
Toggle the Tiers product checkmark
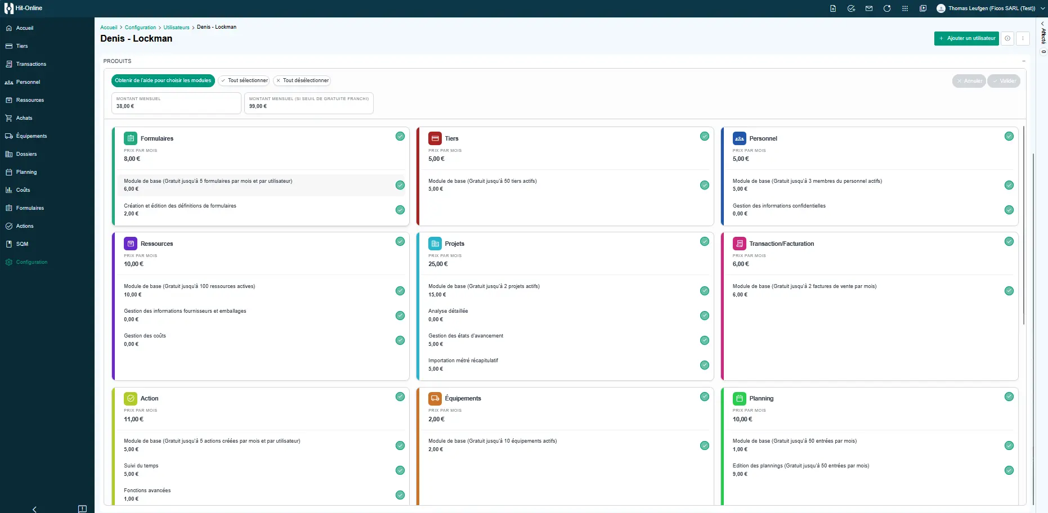click(x=705, y=136)
